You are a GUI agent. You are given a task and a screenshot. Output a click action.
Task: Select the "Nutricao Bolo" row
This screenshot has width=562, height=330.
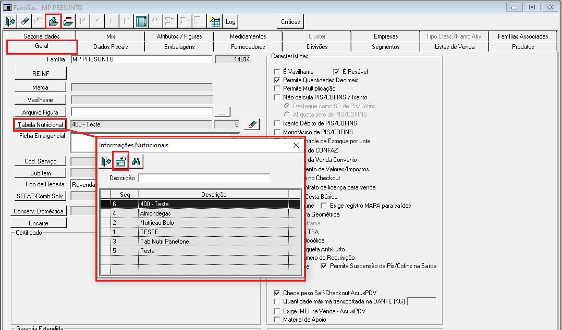coord(200,223)
